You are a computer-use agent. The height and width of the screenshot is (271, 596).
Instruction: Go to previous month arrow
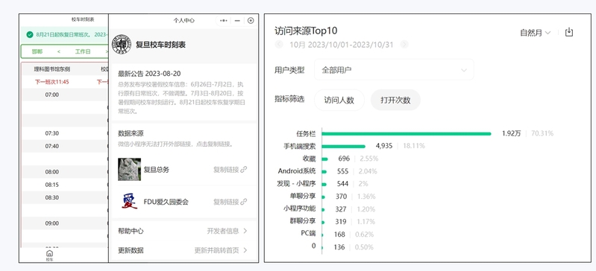click(x=279, y=45)
